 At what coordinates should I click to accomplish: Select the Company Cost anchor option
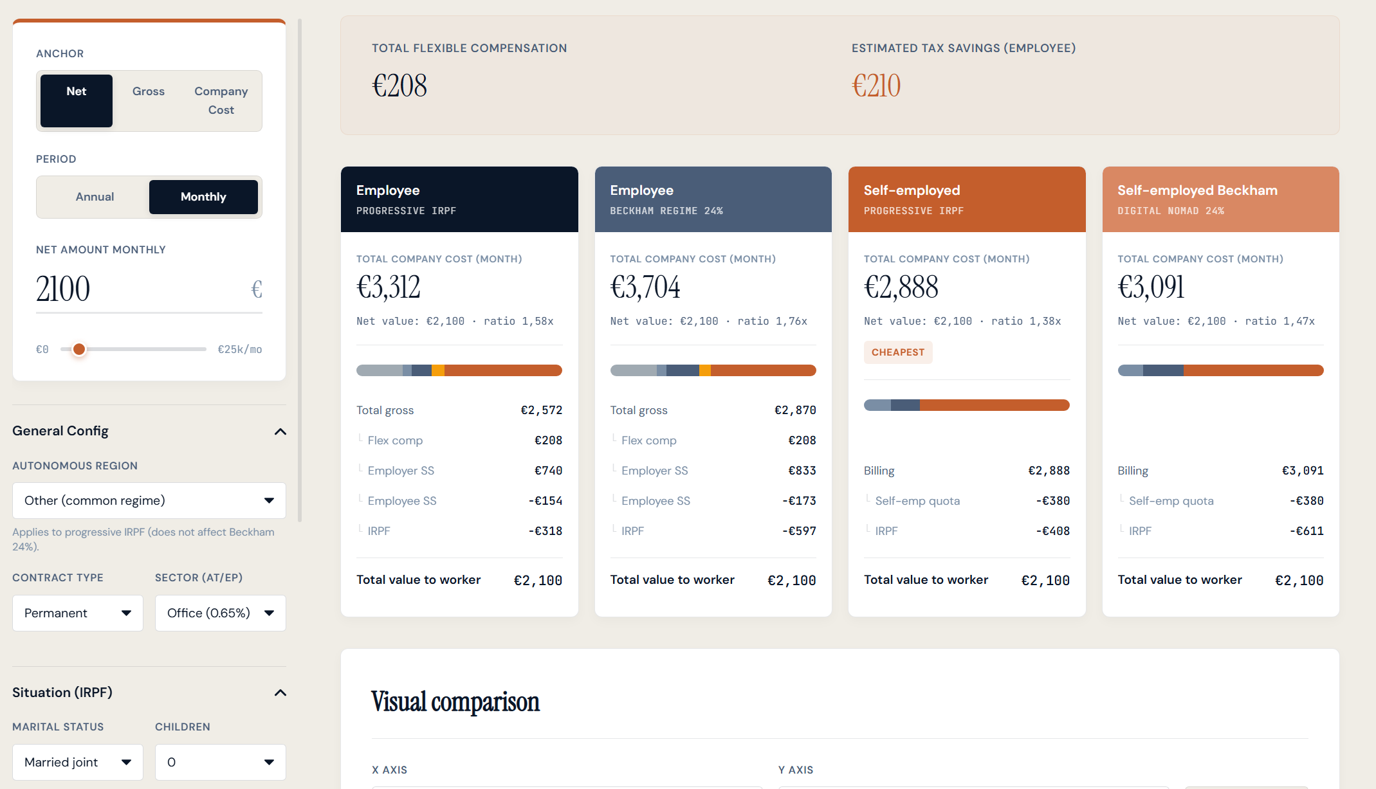coord(221,101)
